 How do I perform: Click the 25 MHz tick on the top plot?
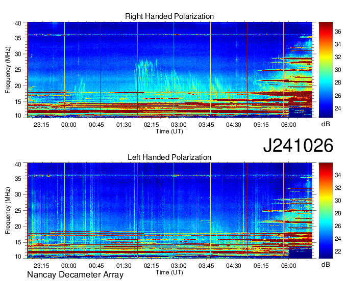[x=18, y=70]
